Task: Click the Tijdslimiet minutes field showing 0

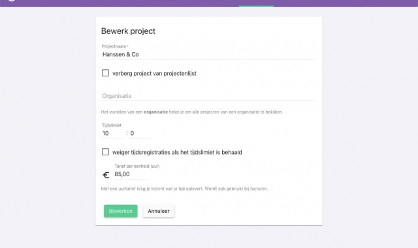Action: 141,133
